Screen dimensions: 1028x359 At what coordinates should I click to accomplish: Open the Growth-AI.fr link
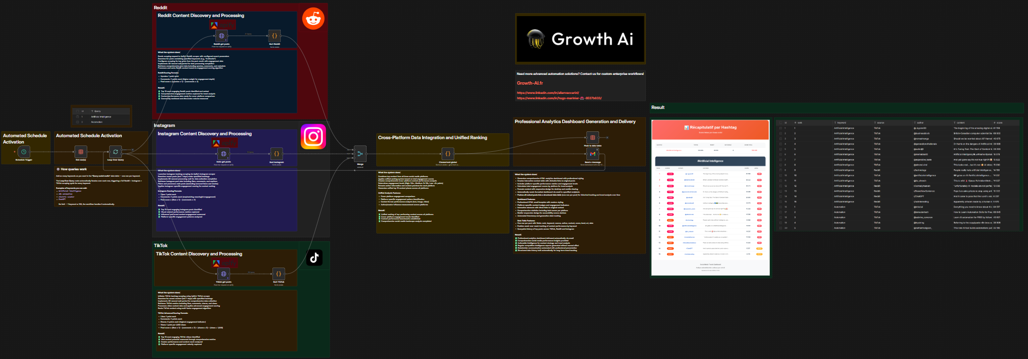click(x=530, y=83)
